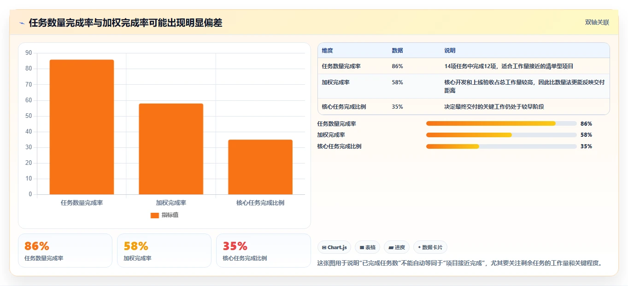Click y-axis tick label 90
This screenshot has width=628, height=286.
[29, 53]
